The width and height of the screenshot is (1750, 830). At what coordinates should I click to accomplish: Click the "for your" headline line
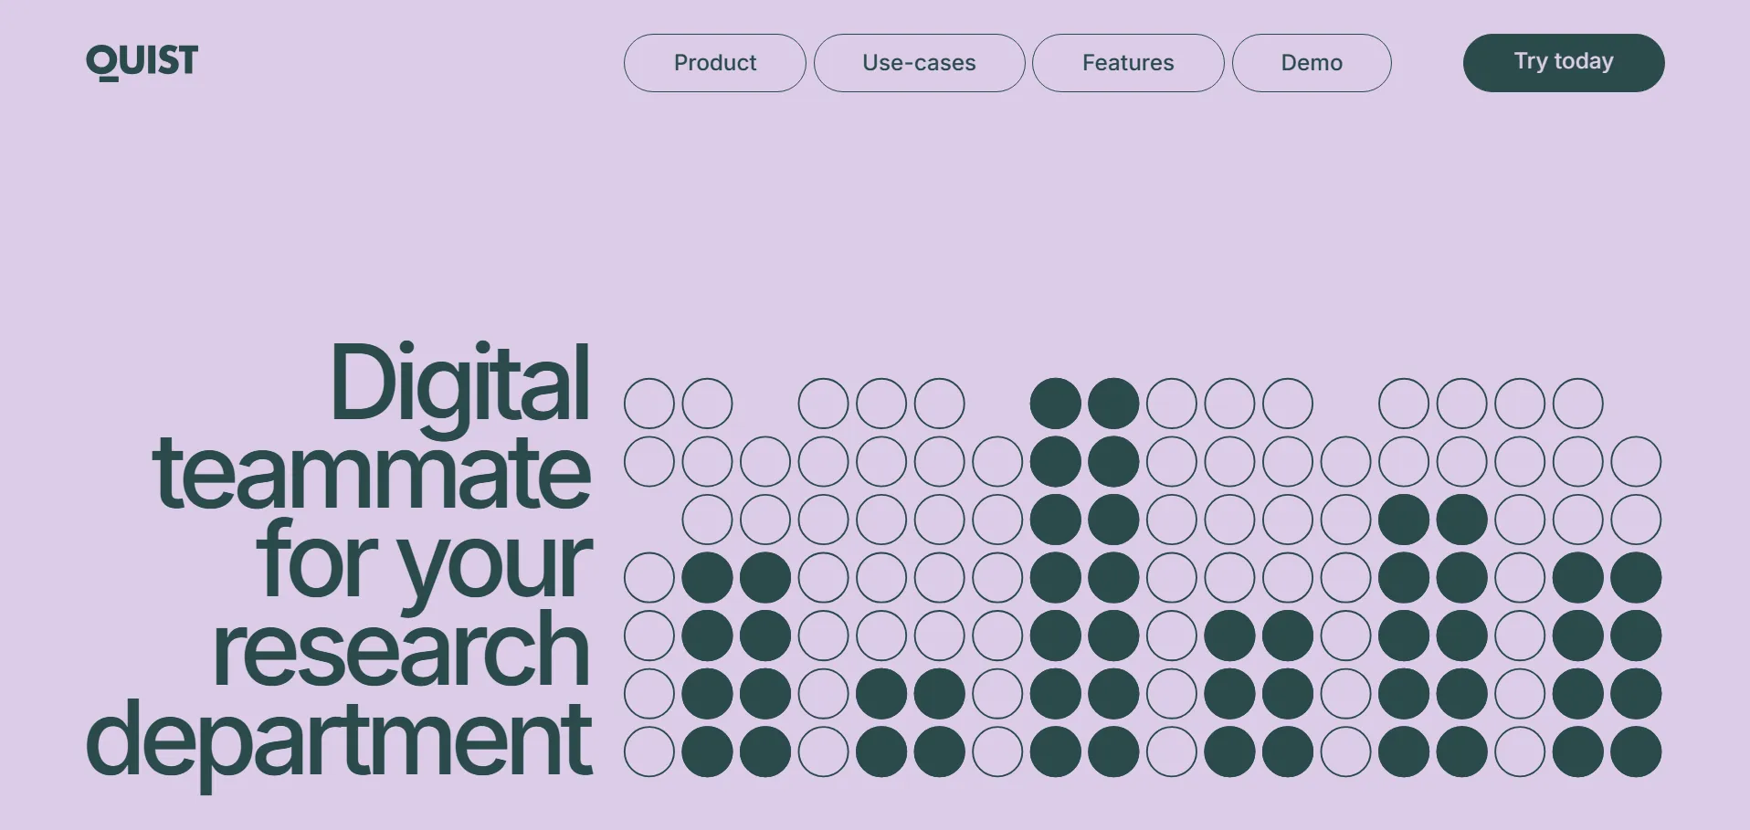[424, 561]
